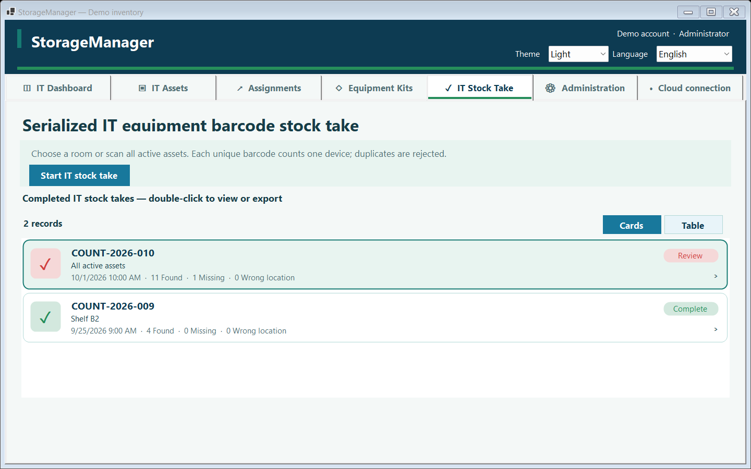Image resolution: width=751 pixels, height=469 pixels.
Task: Click the Equipment Kits diamond icon
Action: [339, 88]
